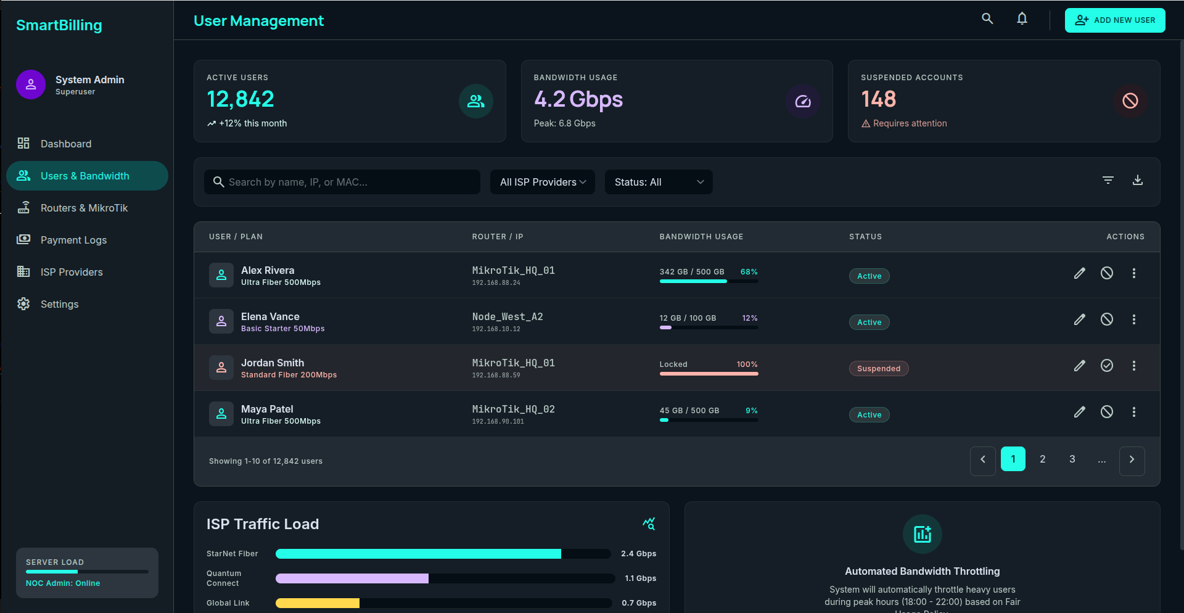Click the Add New User button
Image resolution: width=1184 pixels, height=613 pixels.
coord(1115,20)
